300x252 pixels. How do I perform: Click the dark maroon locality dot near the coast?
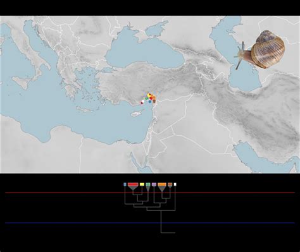142,103
